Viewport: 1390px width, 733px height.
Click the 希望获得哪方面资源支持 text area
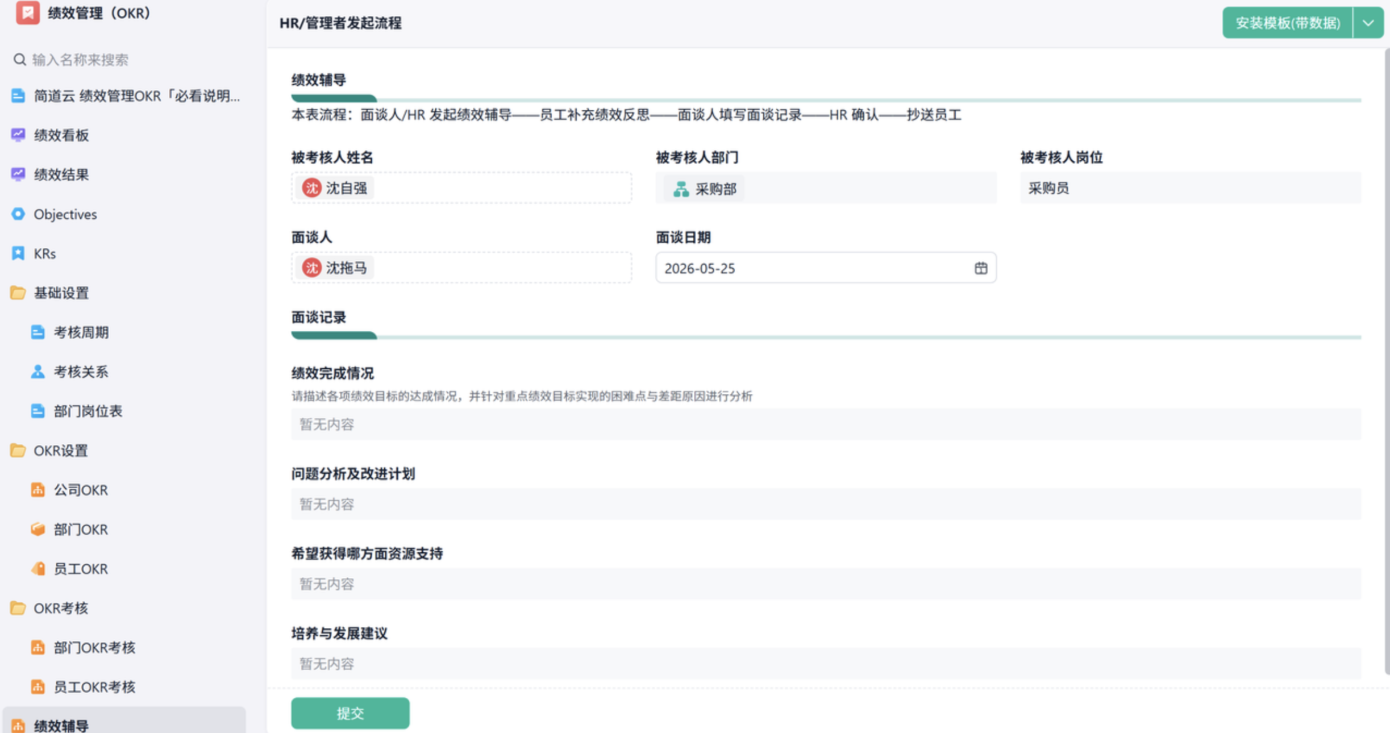pyautogui.click(x=826, y=584)
